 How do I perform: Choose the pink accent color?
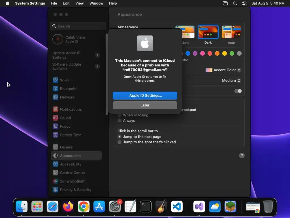click(x=202, y=53)
